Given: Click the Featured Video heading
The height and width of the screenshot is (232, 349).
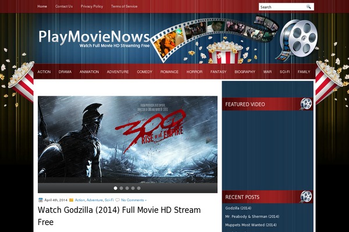Looking at the screenshot, I should point(245,104).
